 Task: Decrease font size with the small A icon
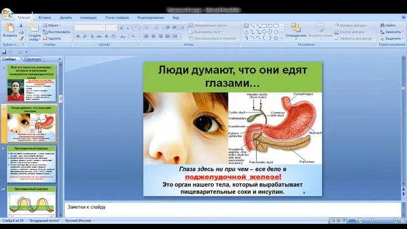(128, 28)
